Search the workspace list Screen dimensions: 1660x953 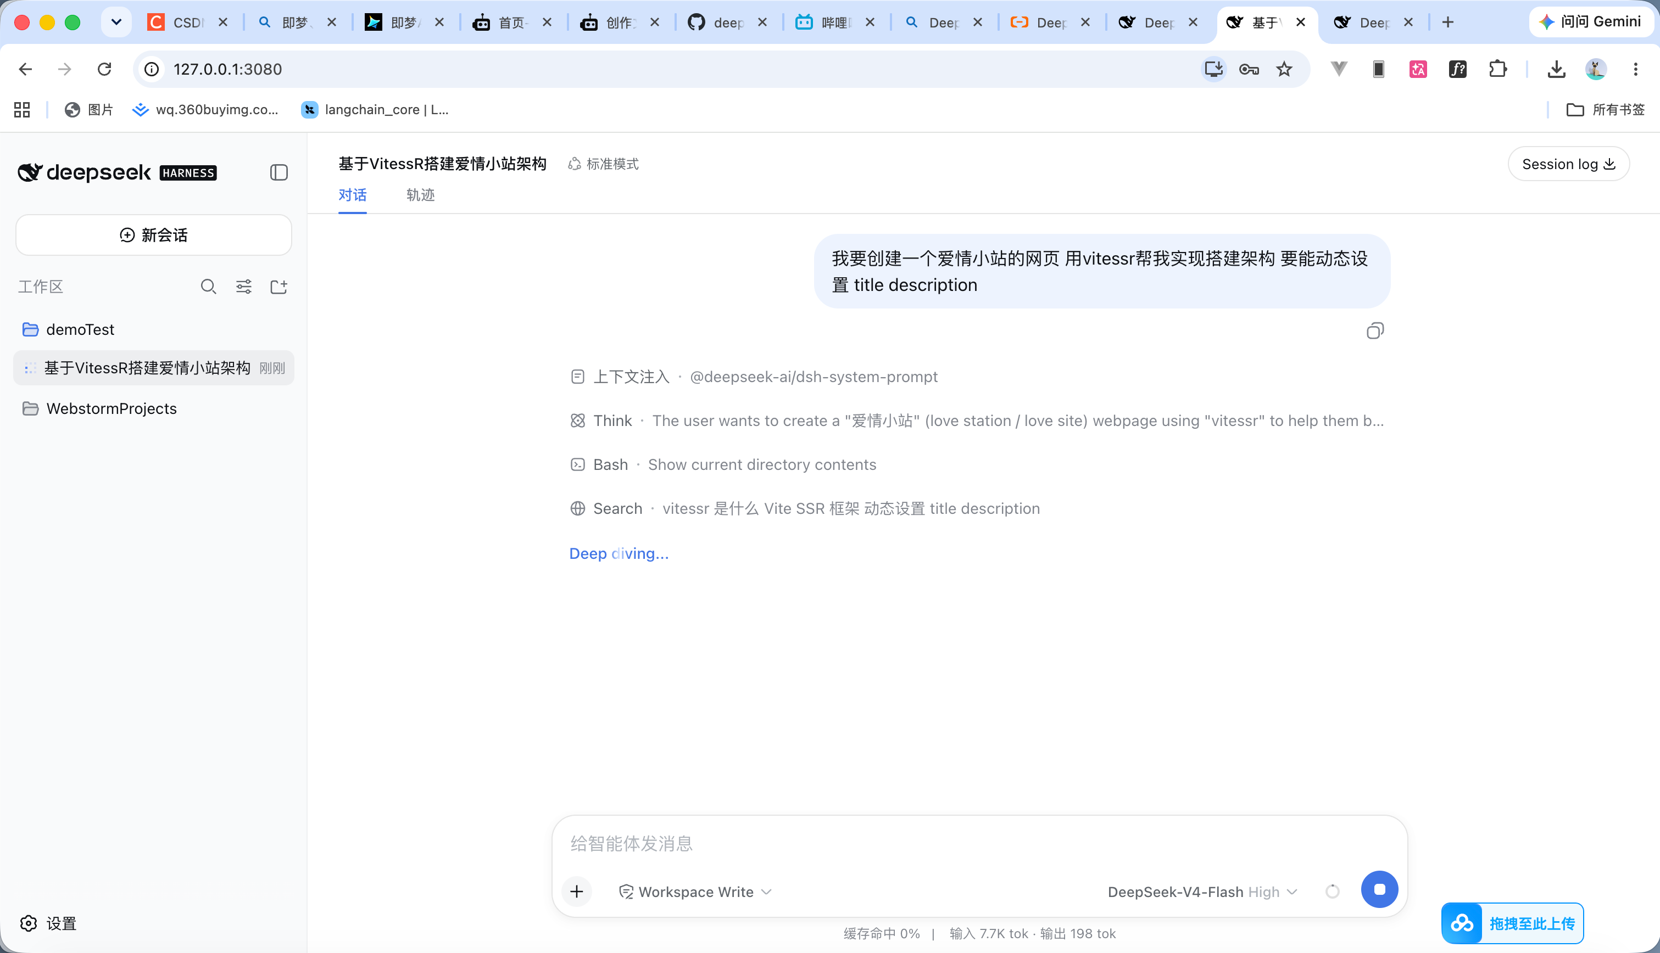click(x=208, y=287)
